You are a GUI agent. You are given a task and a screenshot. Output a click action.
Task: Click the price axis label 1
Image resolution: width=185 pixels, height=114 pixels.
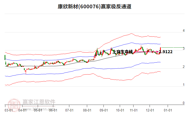pos(183,85)
